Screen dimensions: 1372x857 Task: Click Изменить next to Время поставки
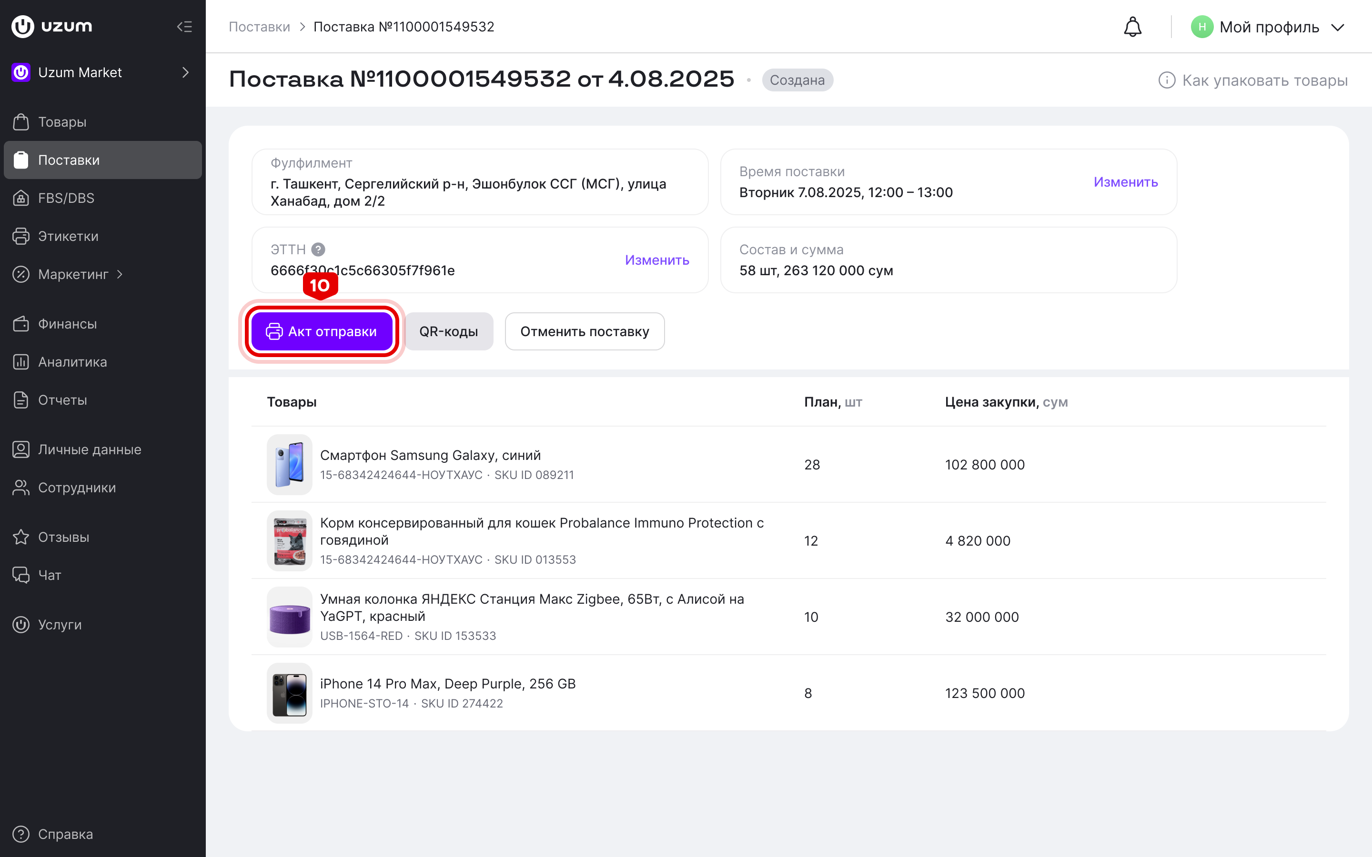[x=1125, y=182]
